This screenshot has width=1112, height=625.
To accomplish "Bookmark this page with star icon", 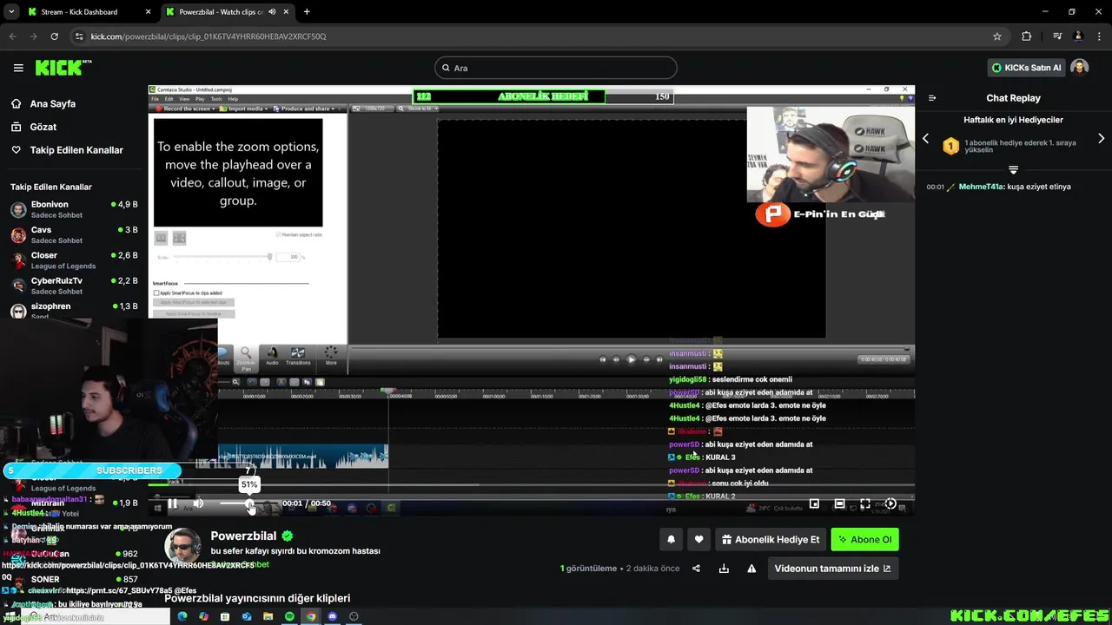I will pos(997,36).
